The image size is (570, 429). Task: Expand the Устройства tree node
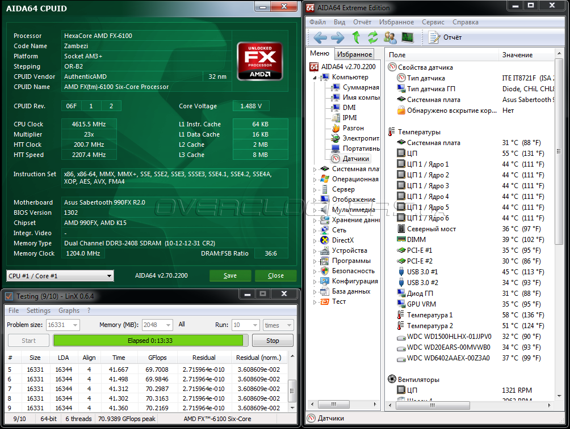tap(315, 251)
